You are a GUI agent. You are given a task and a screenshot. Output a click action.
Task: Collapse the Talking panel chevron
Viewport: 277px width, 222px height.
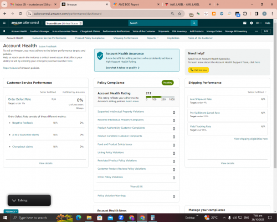14,200
